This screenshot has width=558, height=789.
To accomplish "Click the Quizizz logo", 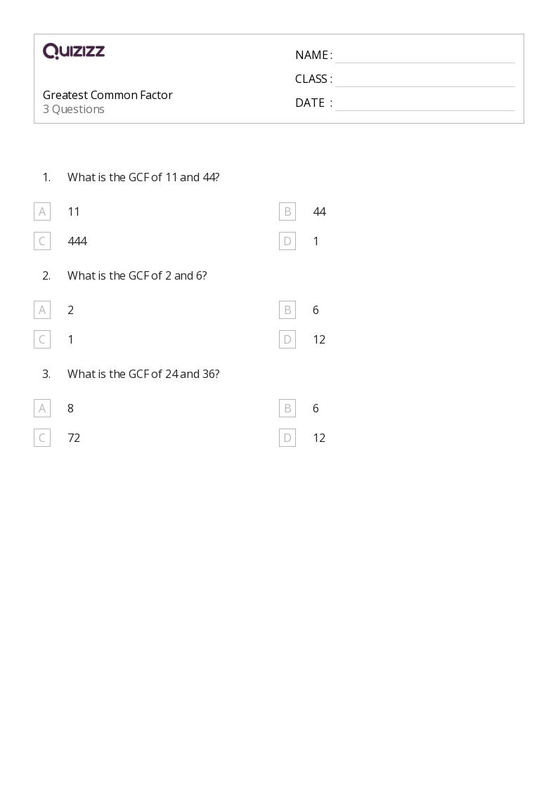I will click(74, 51).
